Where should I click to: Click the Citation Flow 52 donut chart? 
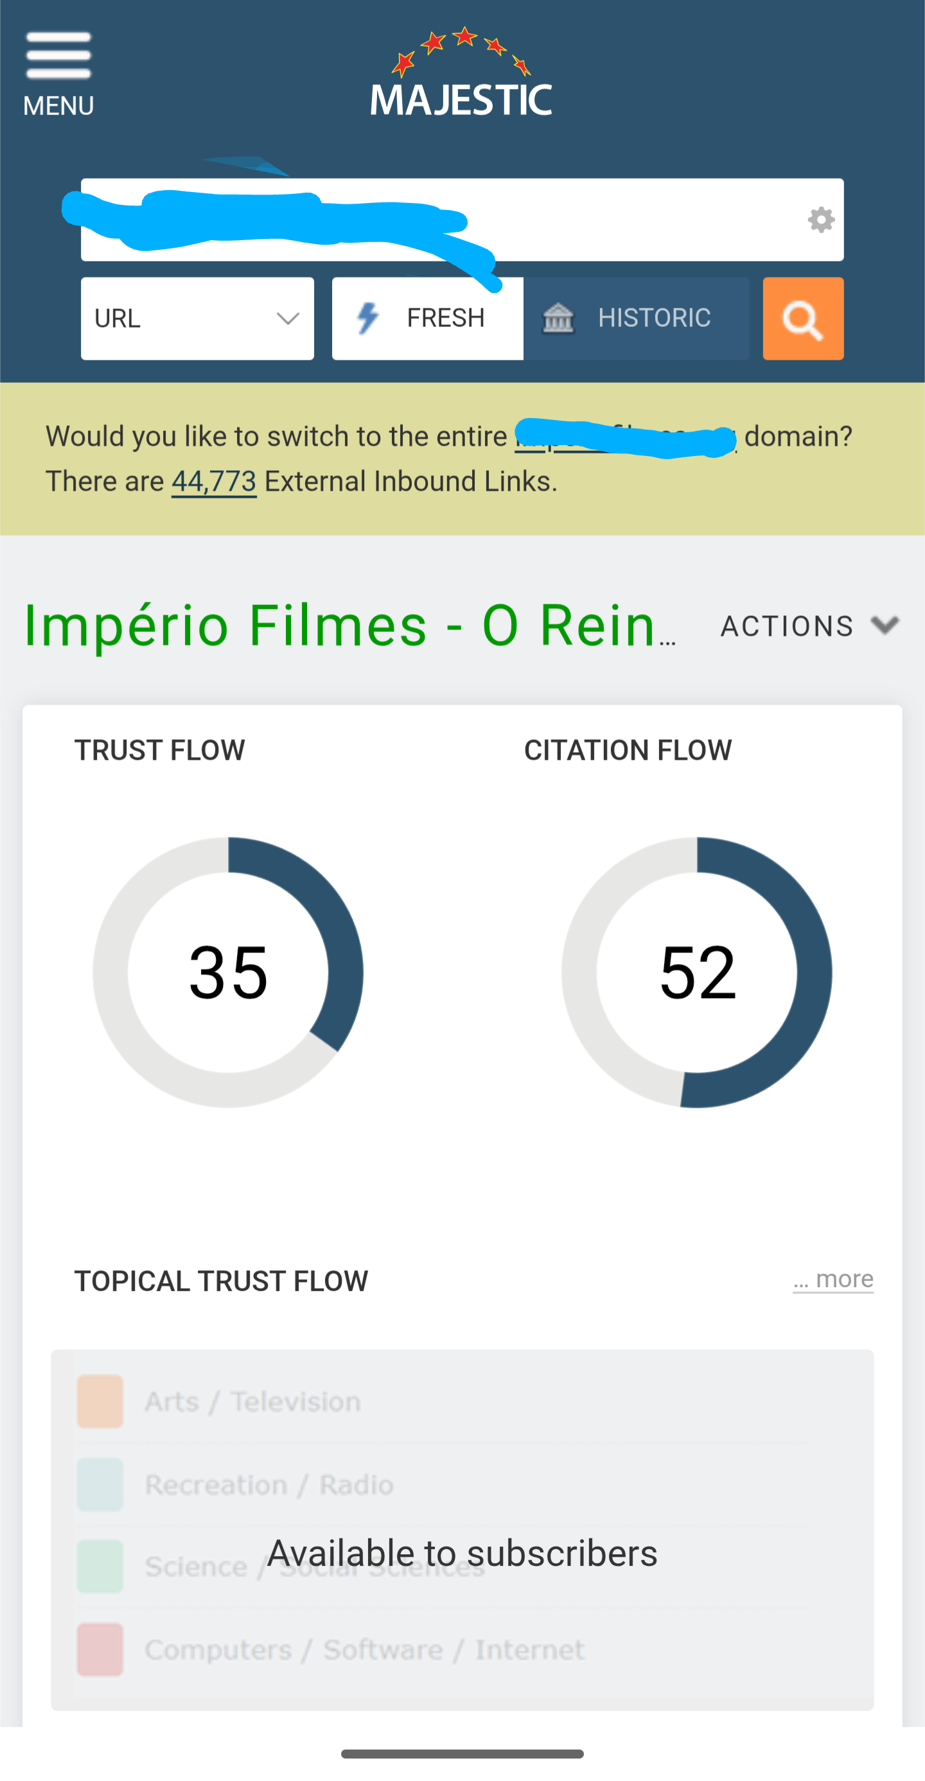click(x=697, y=972)
